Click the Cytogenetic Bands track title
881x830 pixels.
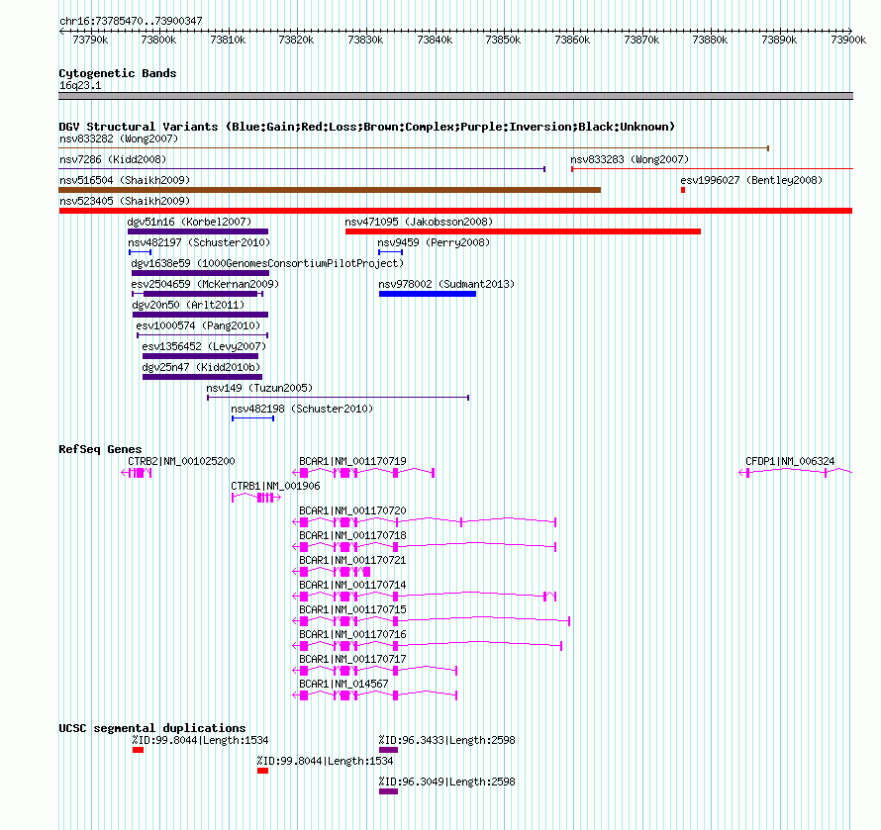(118, 73)
